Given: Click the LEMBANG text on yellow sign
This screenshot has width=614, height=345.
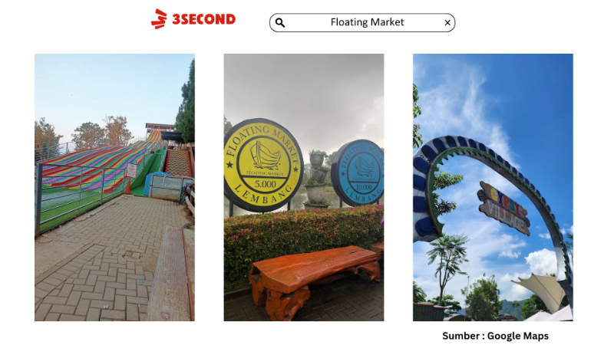Looking at the screenshot, I should tap(263, 195).
